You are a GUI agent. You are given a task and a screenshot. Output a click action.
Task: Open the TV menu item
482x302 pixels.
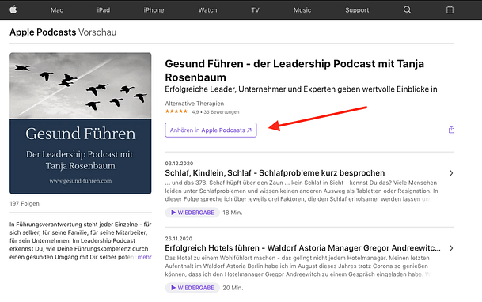(x=255, y=10)
